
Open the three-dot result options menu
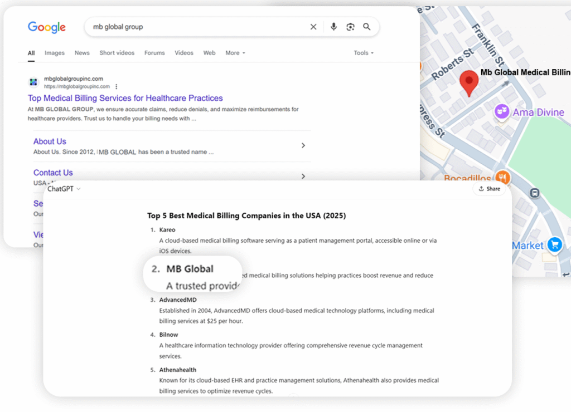tap(116, 86)
